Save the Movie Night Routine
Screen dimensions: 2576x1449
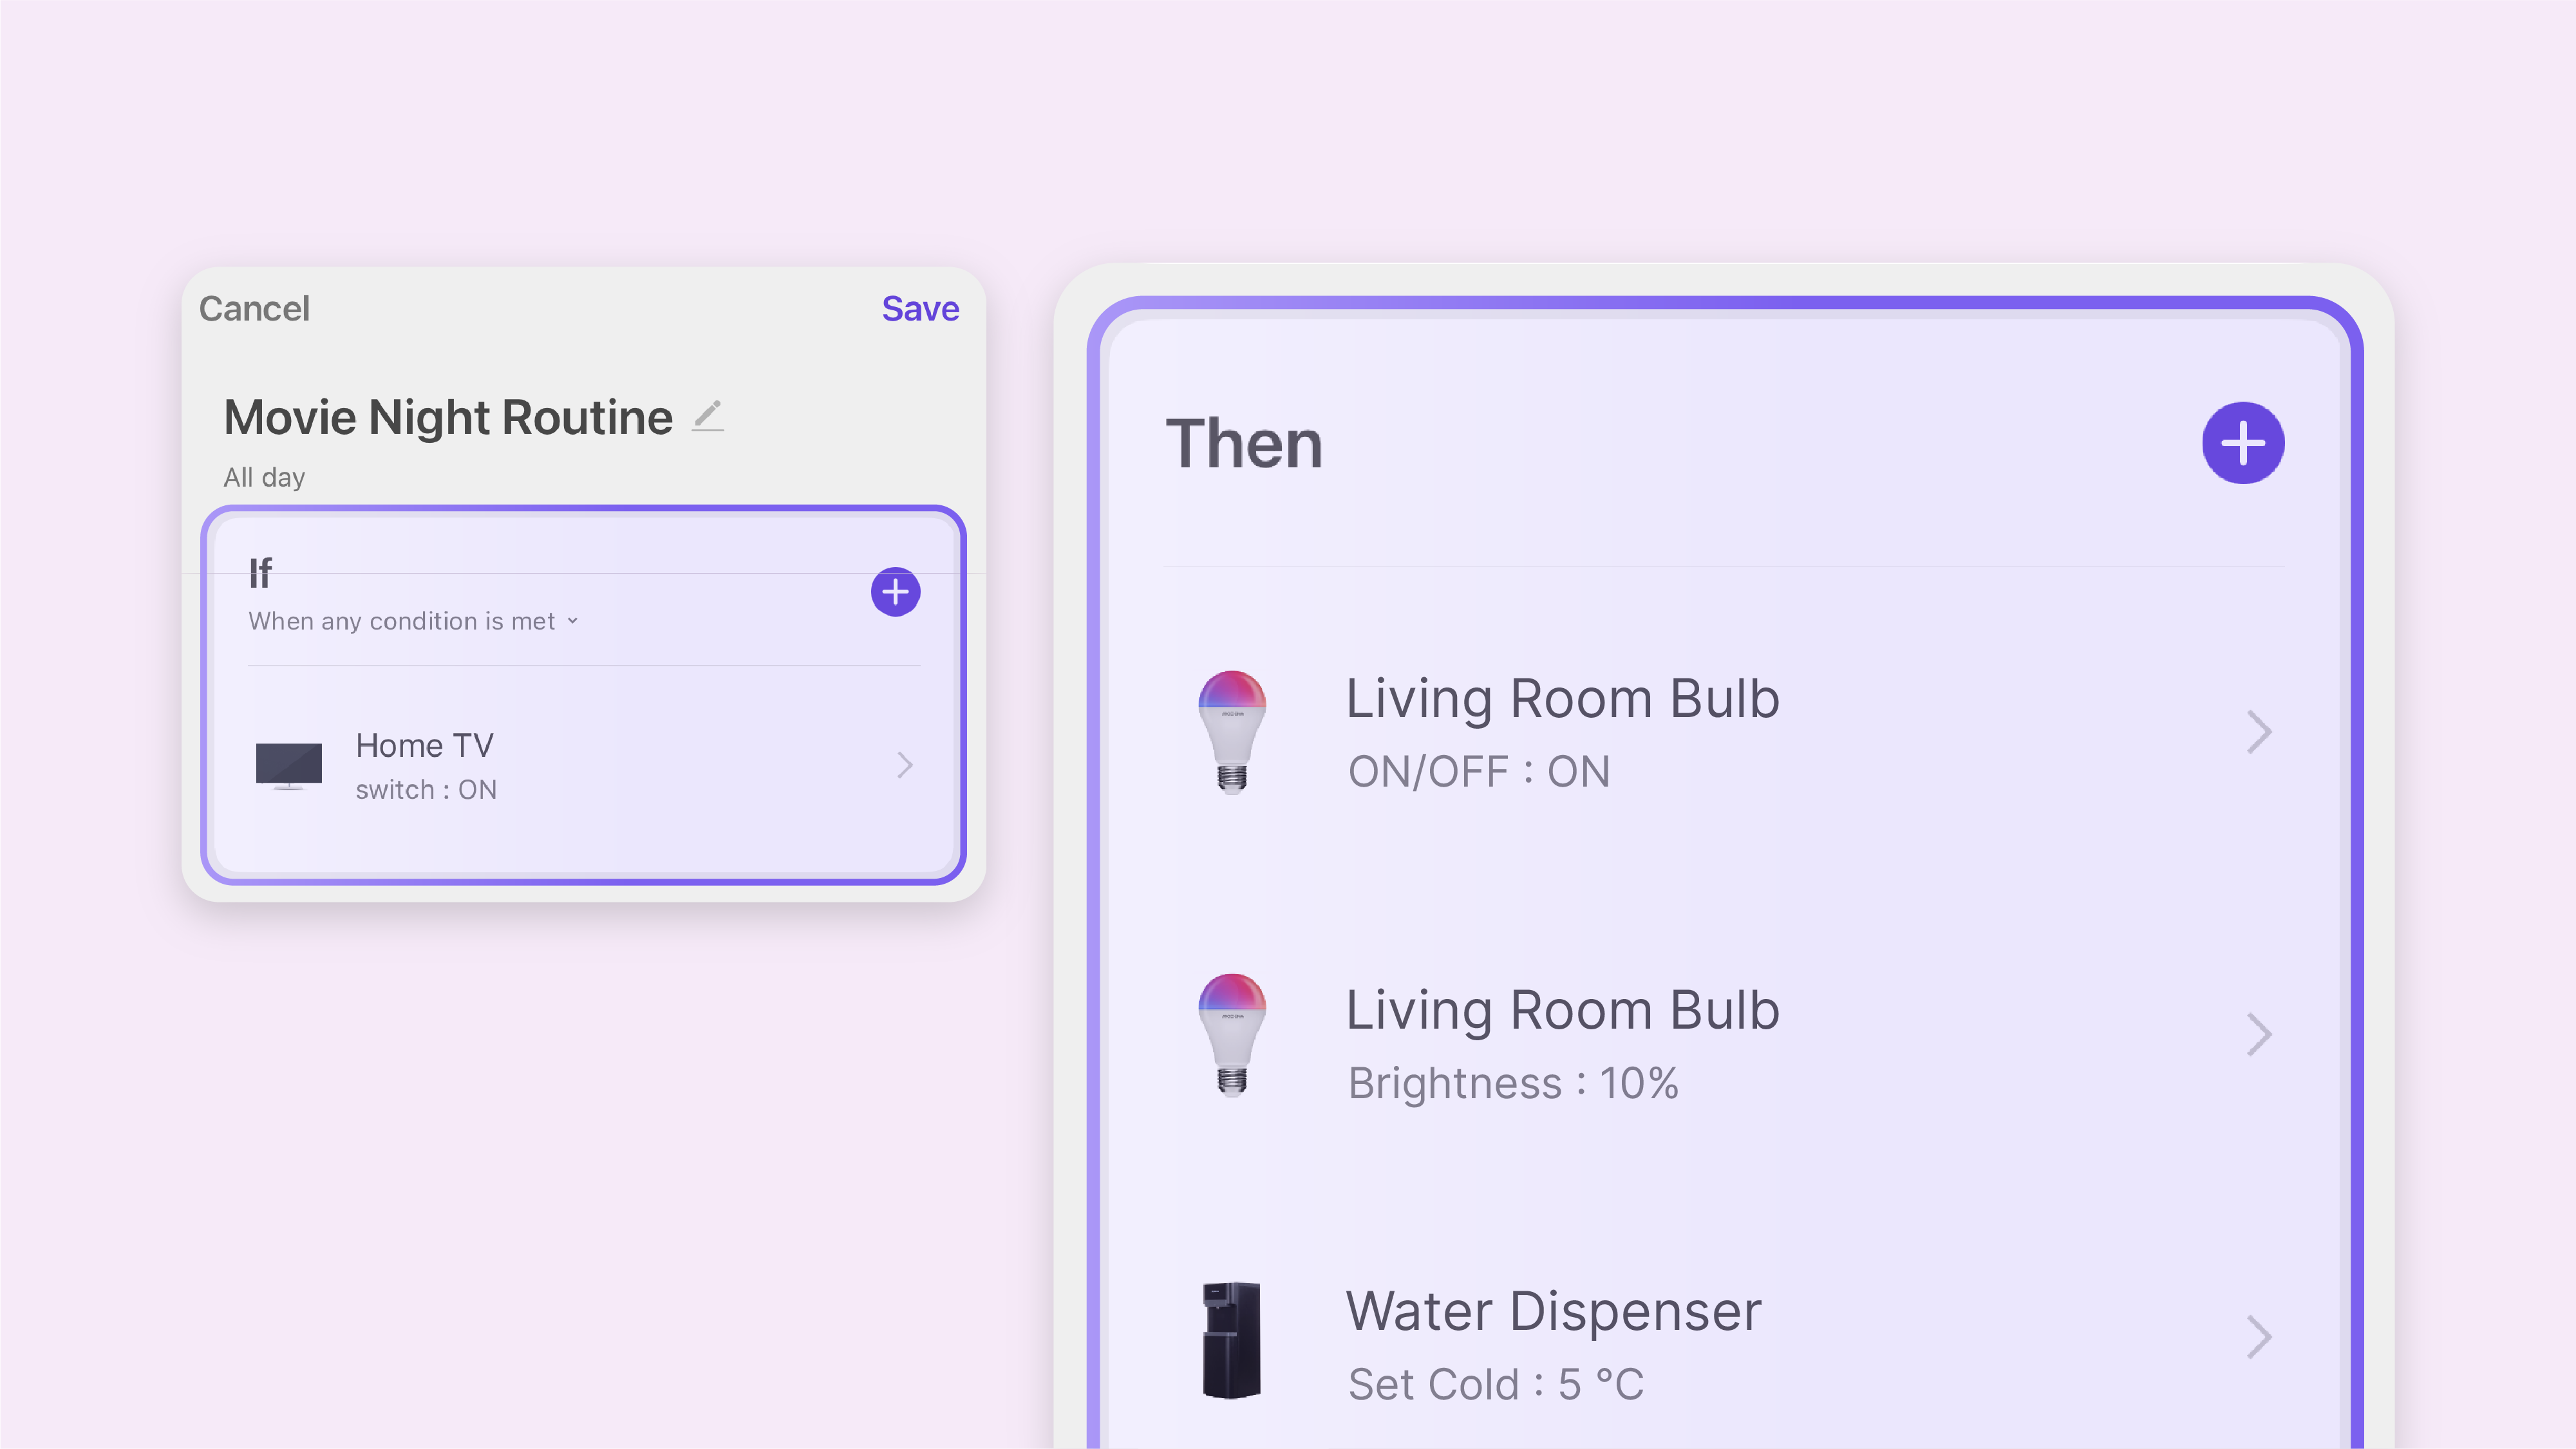pyautogui.click(x=920, y=309)
